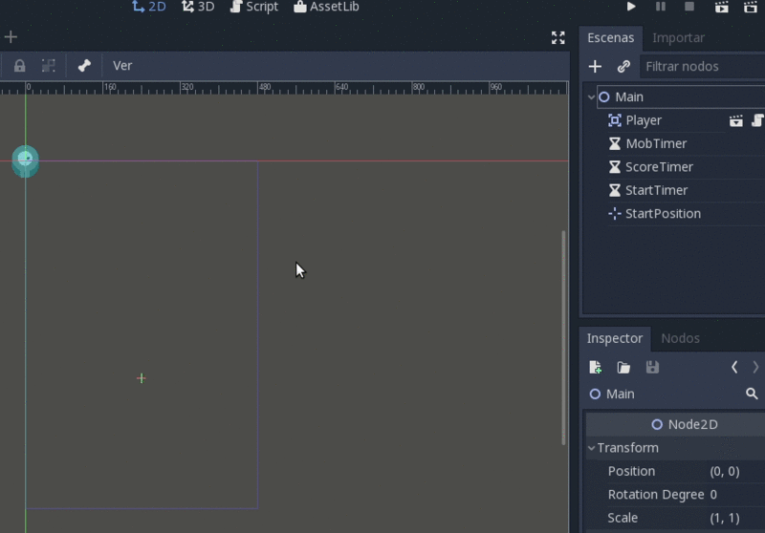Toggle distraction-free fullscreen mode
Viewport: 765px width, 533px height.
point(558,37)
